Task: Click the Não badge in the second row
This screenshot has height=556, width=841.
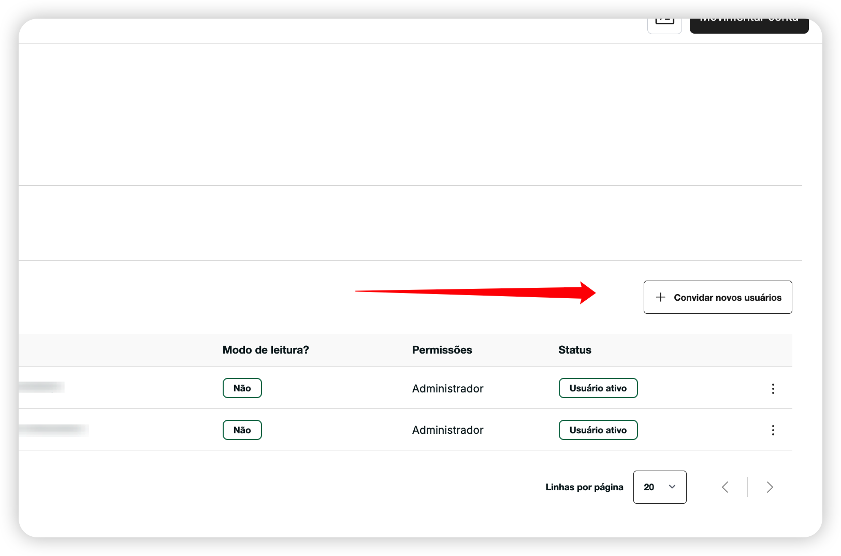Action: click(x=242, y=430)
